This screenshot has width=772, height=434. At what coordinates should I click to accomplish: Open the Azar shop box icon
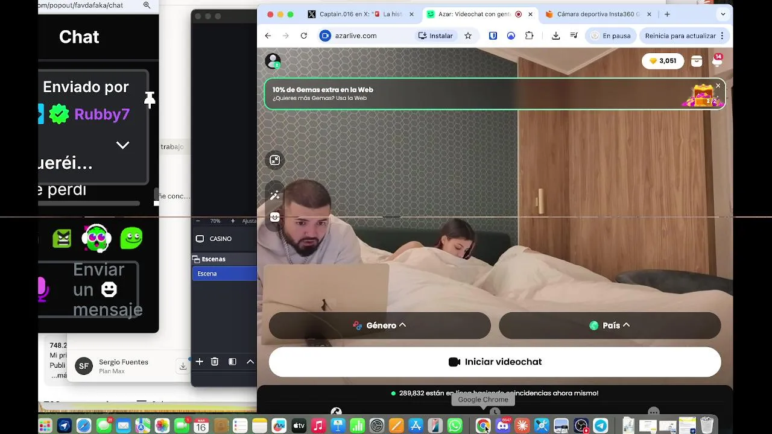coord(697,61)
